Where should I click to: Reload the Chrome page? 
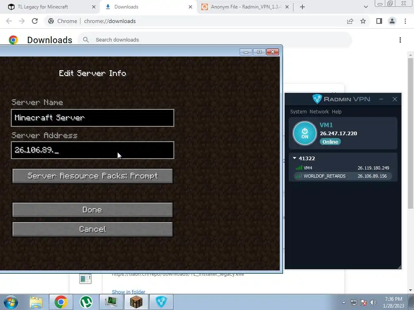35,21
